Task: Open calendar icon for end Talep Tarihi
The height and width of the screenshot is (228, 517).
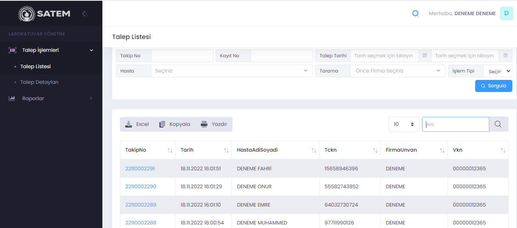Action: 505,56
